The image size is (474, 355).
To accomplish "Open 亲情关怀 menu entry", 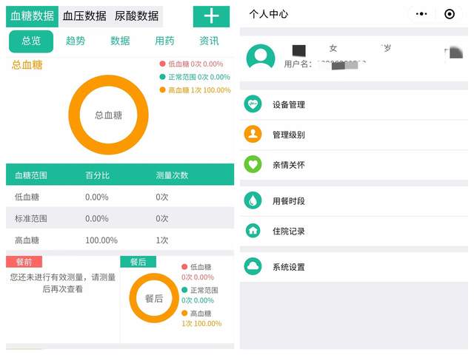I will pos(354,165).
